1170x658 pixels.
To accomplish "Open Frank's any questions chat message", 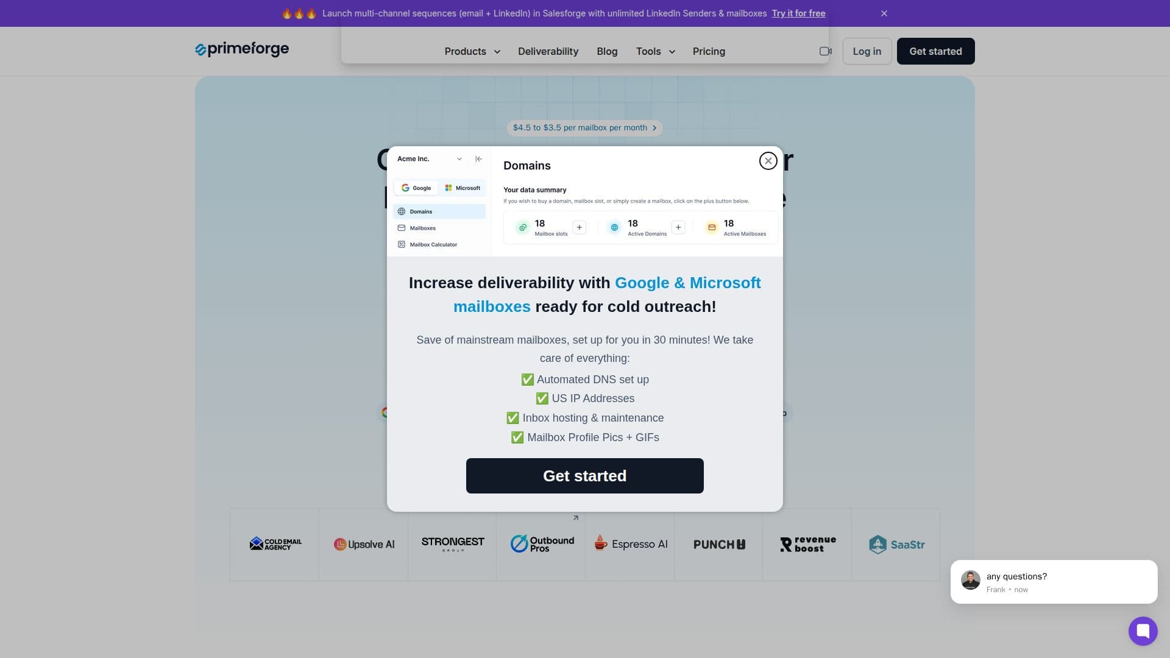I will tap(1054, 582).
